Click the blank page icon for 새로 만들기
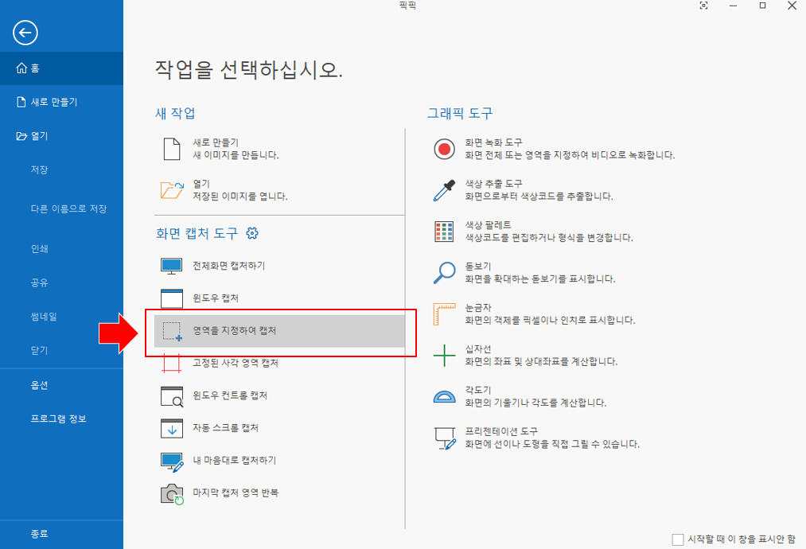The width and height of the screenshot is (806, 549). tap(172, 149)
